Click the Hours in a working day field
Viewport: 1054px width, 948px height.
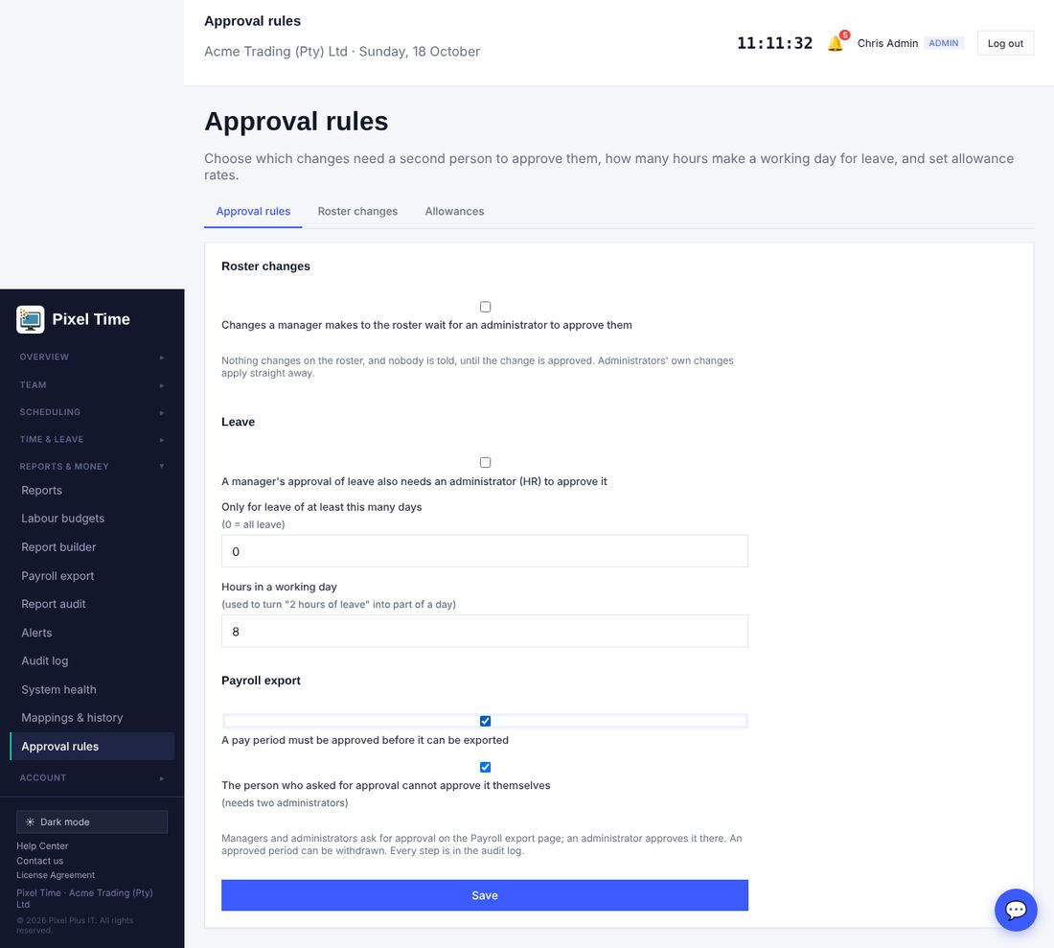click(x=485, y=632)
